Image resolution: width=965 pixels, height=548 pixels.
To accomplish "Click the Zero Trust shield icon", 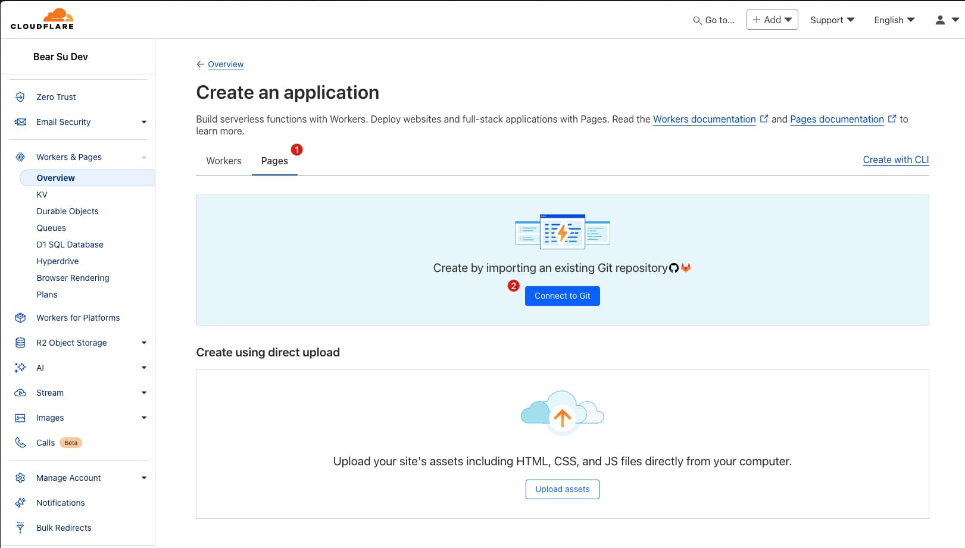I will [x=20, y=97].
